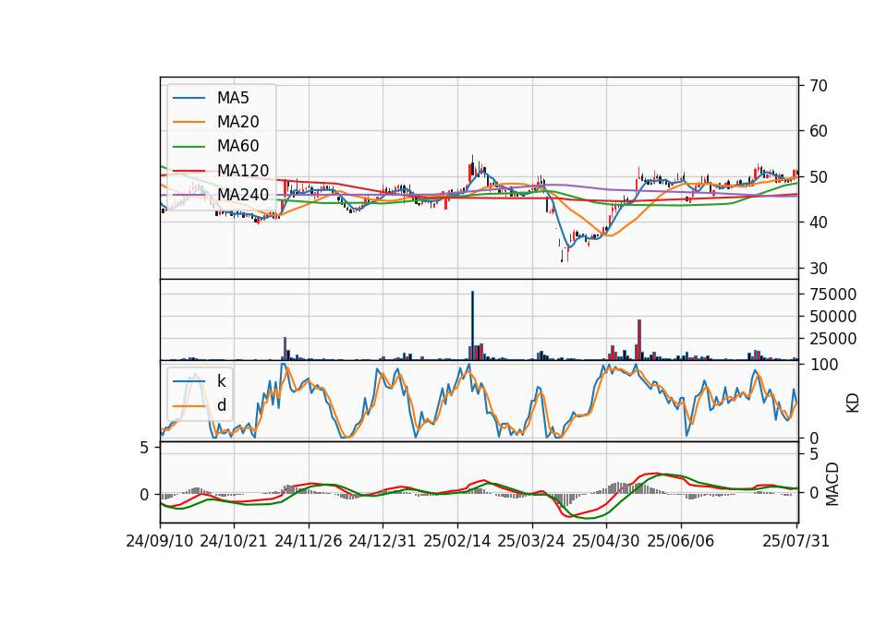Click the 25/04/30 date label
This screenshot has width=887, height=637.
click(x=606, y=541)
